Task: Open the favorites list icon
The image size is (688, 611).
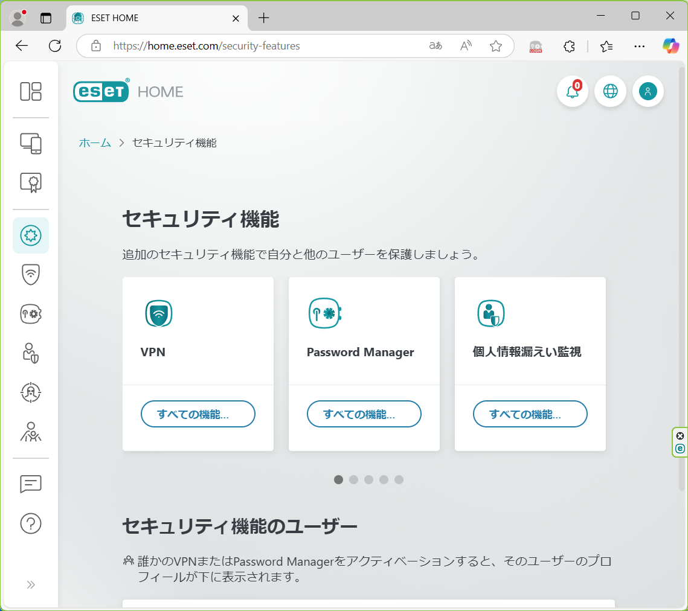Action: 607,46
